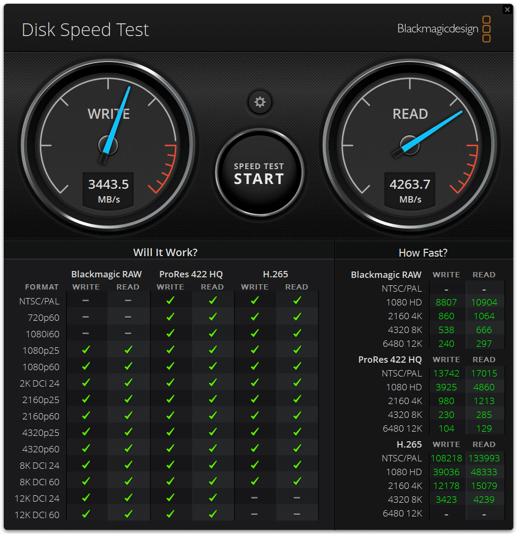Click the ProRes 422 HQ 2160 4K write value 980
The width and height of the screenshot is (517, 534).
click(446, 401)
